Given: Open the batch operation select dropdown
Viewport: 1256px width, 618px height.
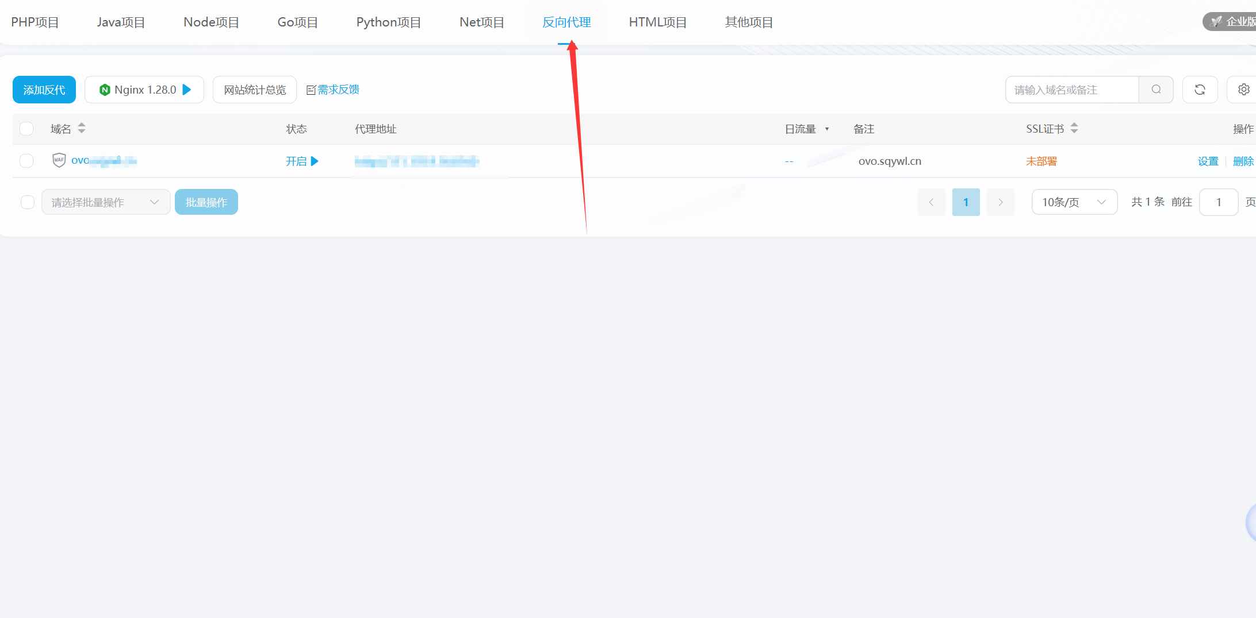Looking at the screenshot, I should coord(106,202).
